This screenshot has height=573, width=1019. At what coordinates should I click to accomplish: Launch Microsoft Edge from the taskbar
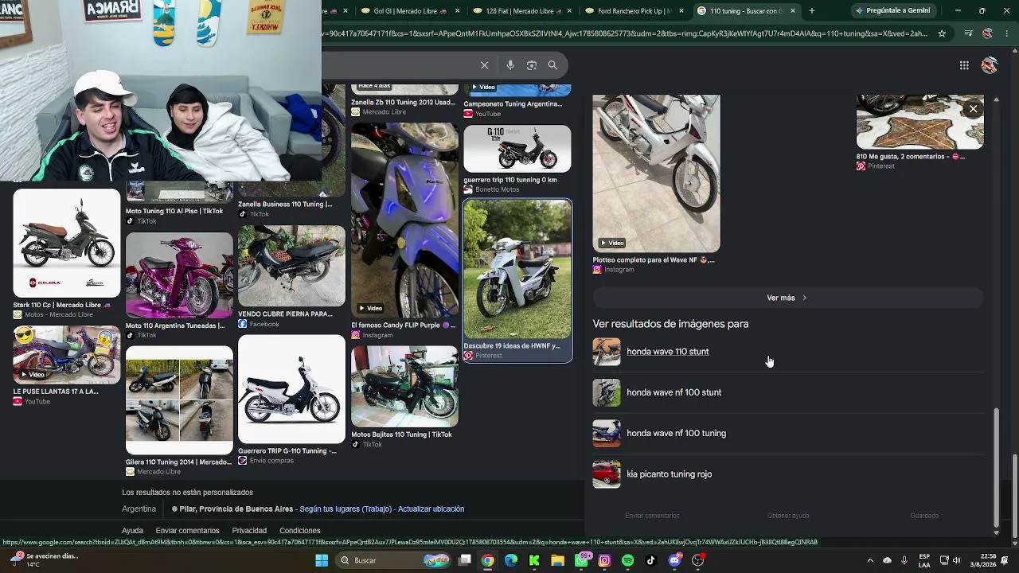click(511, 560)
